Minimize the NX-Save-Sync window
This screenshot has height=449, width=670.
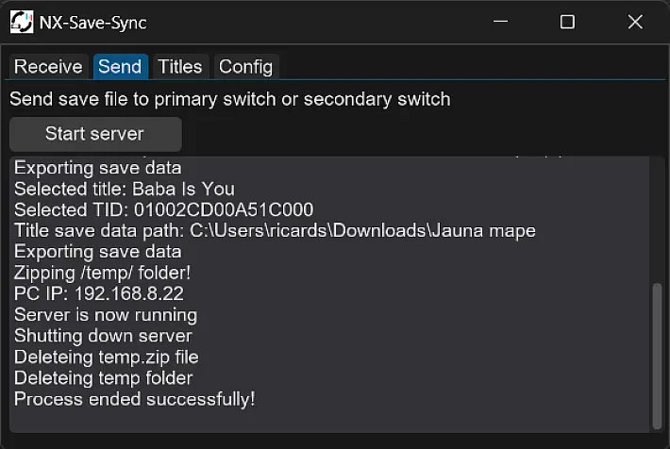(500, 22)
